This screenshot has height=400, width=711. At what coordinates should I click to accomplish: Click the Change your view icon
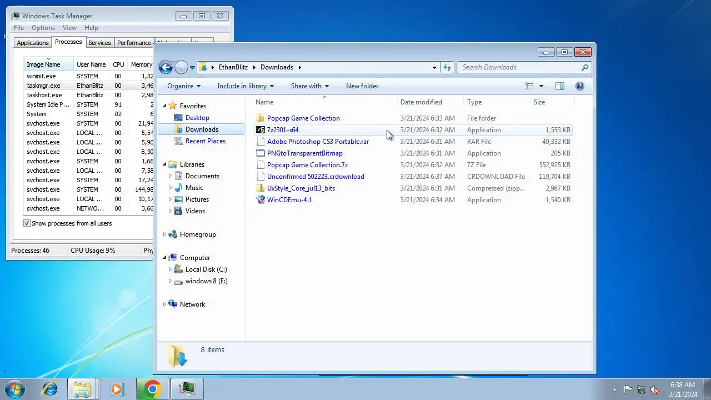point(529,86)
